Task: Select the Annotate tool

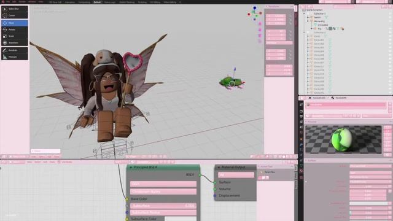Action: tap(15, 50)
